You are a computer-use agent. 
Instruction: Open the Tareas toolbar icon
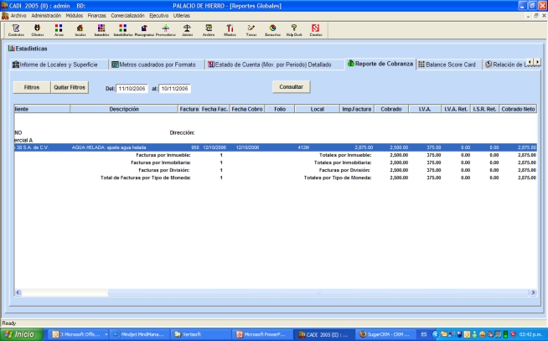(251, 30)
